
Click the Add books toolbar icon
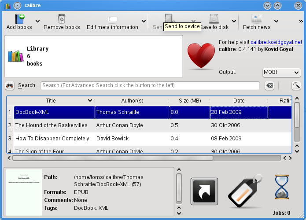(x=19, y=19)
